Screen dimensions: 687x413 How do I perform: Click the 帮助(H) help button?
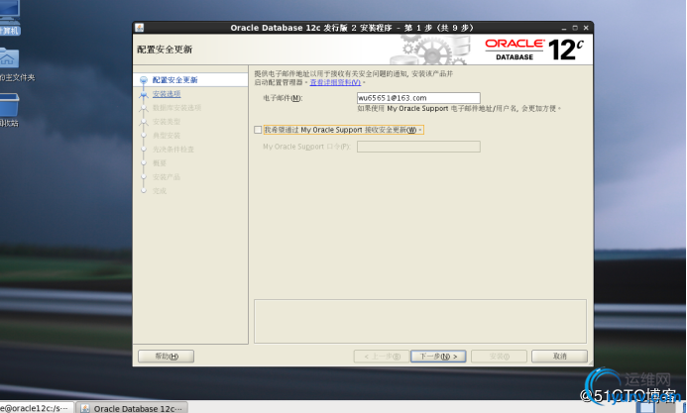pos(167,357)
